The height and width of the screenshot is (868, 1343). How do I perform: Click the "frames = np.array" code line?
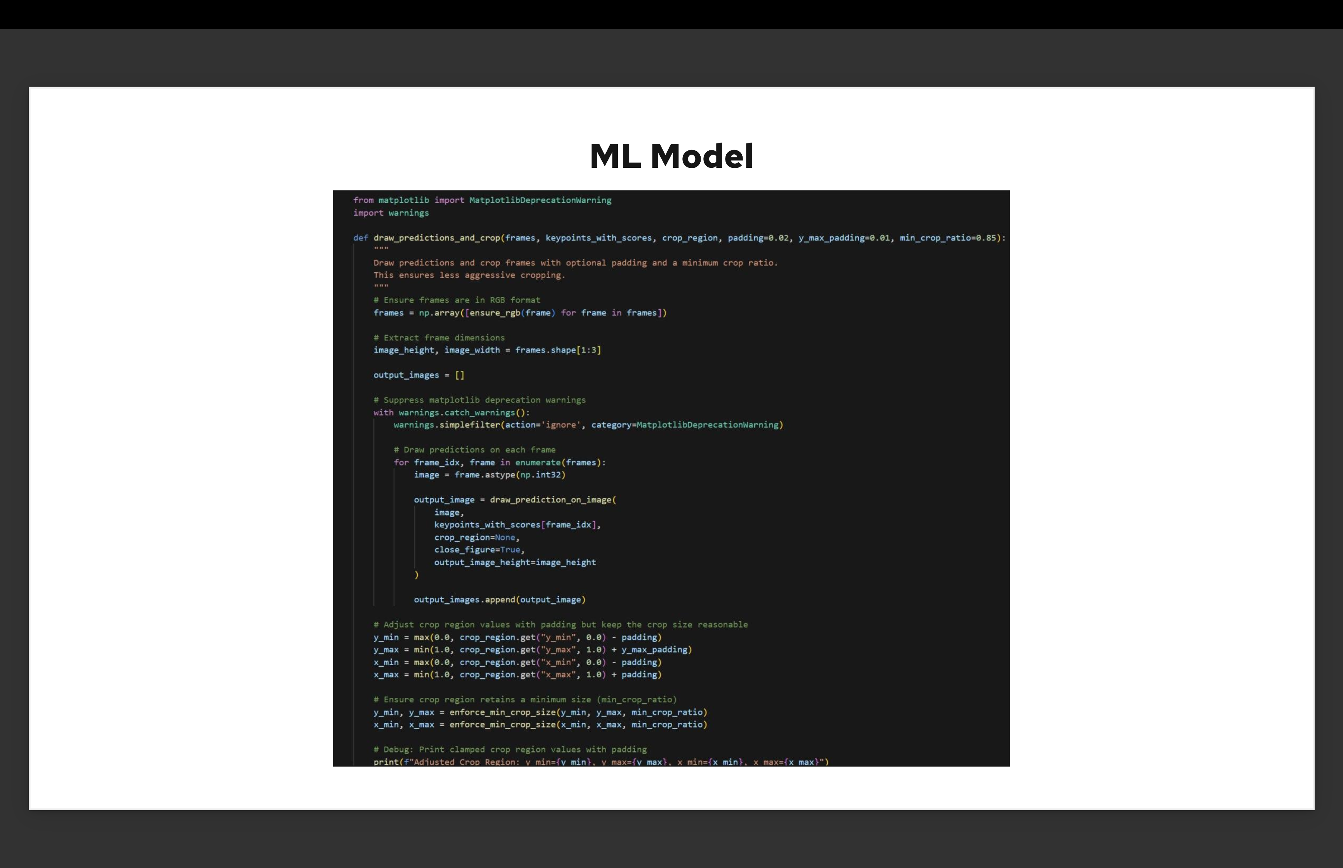520,313
